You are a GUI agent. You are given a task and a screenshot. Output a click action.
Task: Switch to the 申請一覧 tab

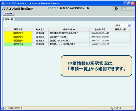(9, 19)
